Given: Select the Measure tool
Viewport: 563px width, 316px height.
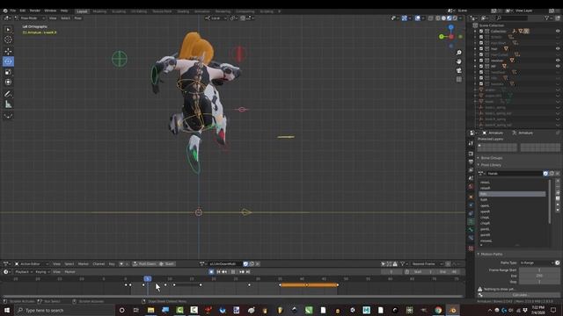Looking at the screenshot, I should click(x=8, y=104).
